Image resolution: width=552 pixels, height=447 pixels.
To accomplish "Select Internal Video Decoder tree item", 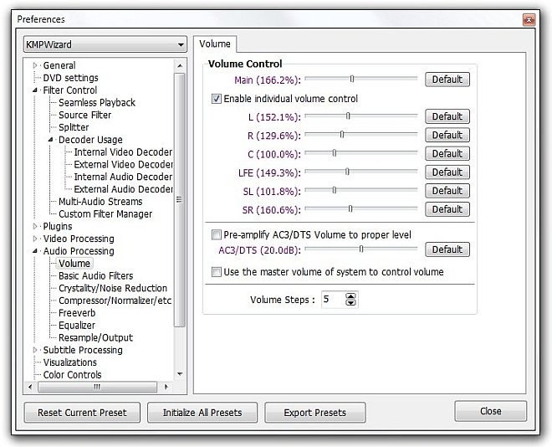I will [123, 152].
